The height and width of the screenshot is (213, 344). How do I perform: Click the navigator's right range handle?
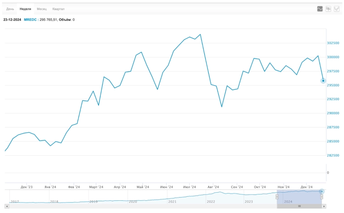(x=322, y=196)
